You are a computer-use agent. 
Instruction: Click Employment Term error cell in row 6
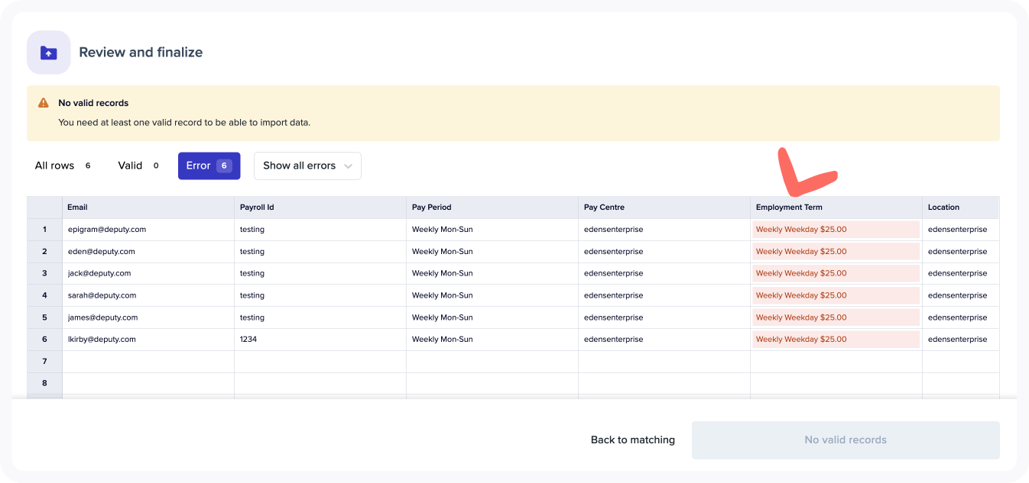[x=836, y=340]
